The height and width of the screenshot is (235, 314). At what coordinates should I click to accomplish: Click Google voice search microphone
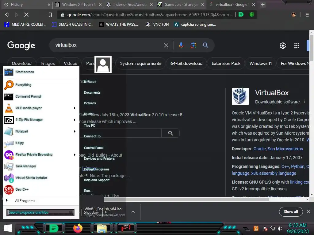click(181, 45)
